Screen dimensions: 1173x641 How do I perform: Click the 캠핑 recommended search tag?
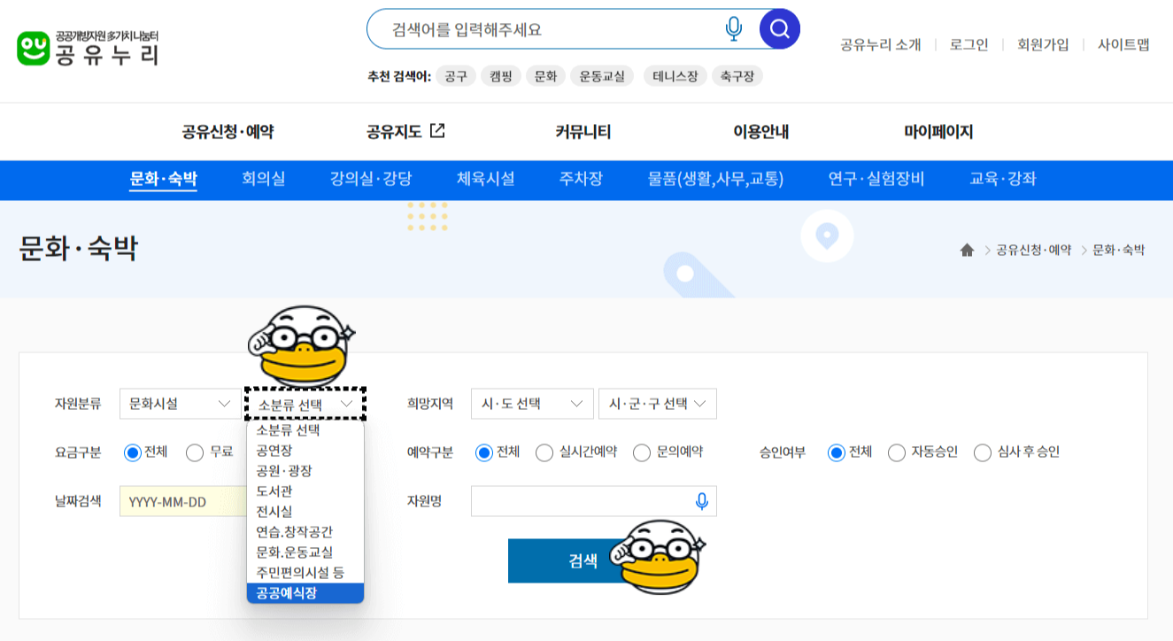click(x=500, y=76)
